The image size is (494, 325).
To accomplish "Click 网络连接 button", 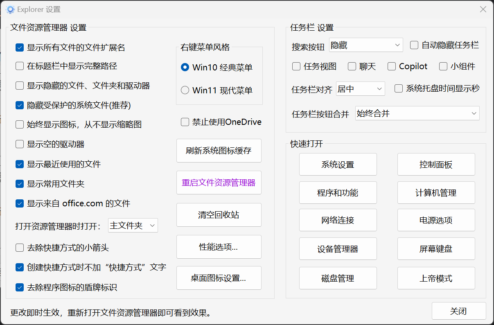I will tap(338, 220).
